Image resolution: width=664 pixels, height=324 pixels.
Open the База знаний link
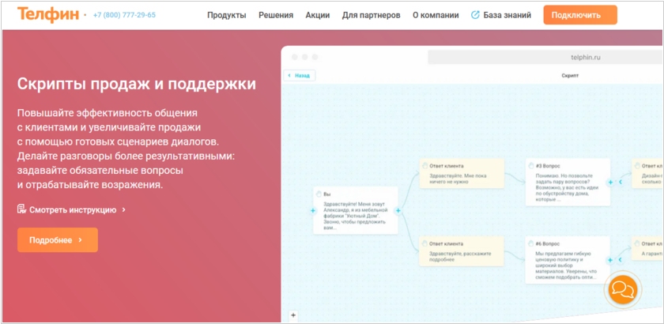[x=507, y=15]
